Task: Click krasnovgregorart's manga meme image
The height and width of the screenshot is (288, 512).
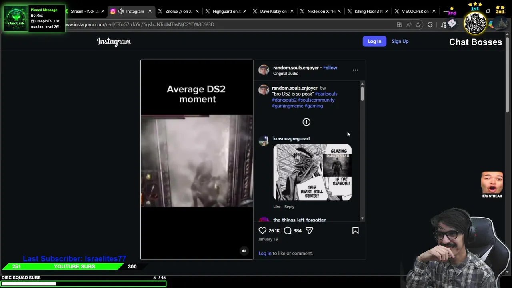Action: point(312,172)
